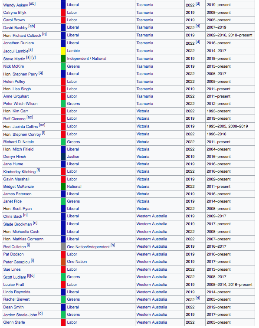Open the James Paterson link

[x=17, y=194]
